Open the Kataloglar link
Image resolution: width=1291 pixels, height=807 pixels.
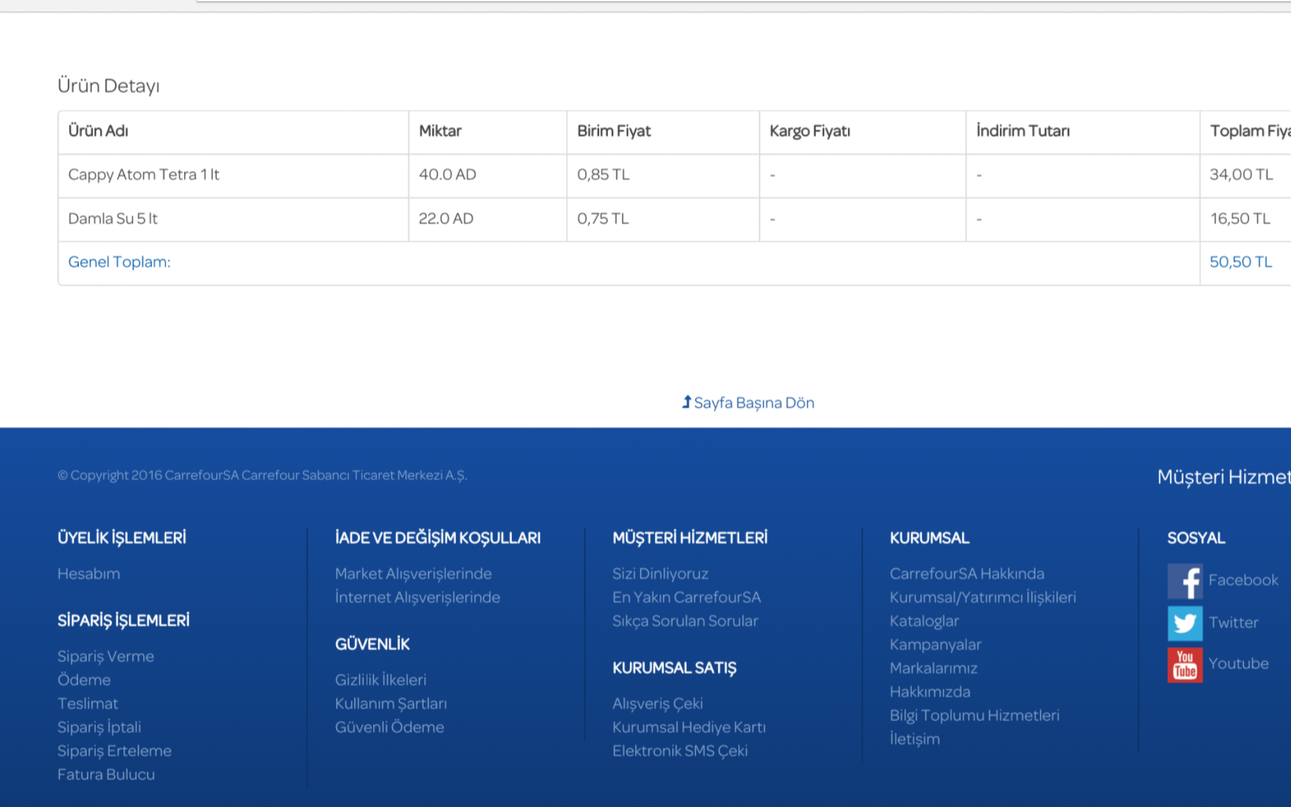[925, 621]
